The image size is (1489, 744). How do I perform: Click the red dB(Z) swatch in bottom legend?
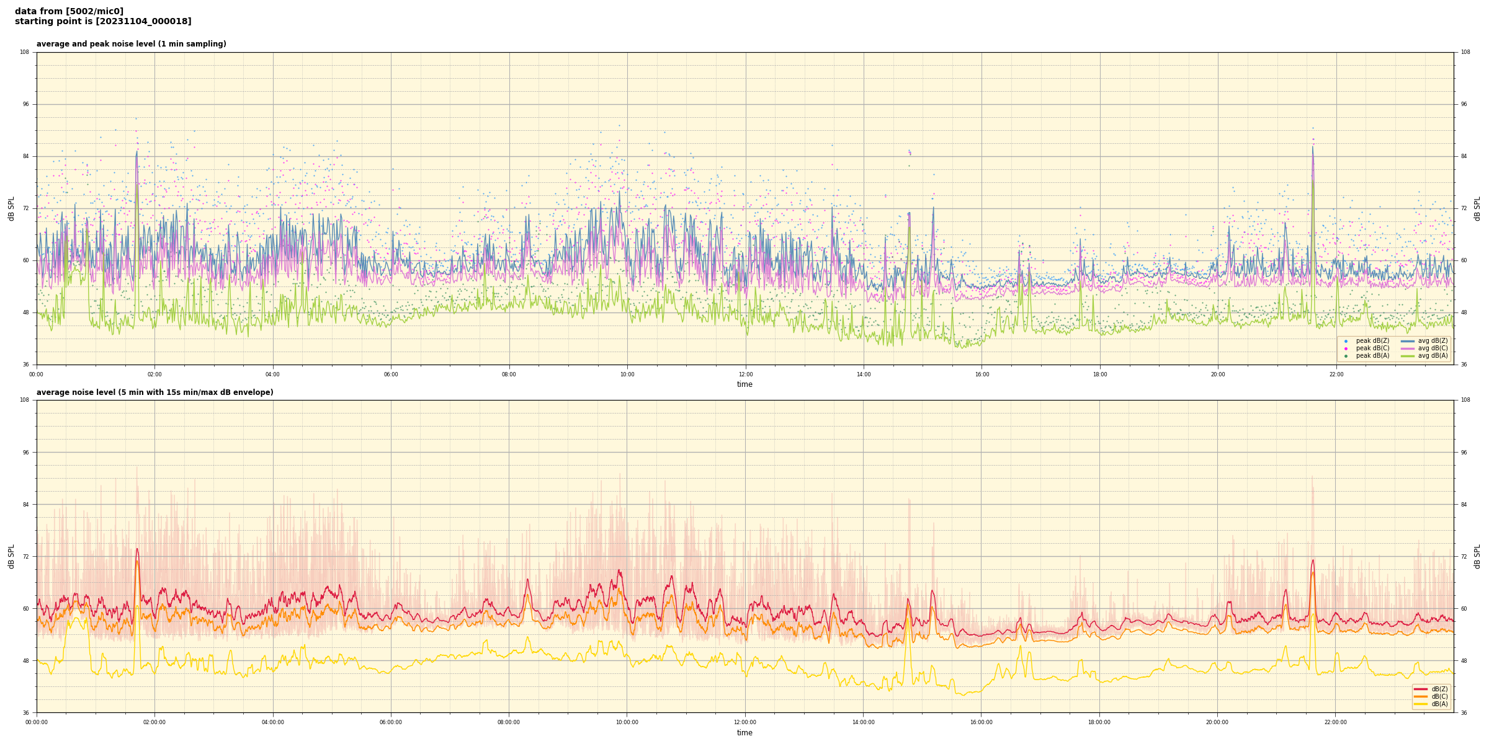coord(1421,689)
